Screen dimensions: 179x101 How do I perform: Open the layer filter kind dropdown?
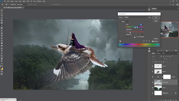[156, 56]
